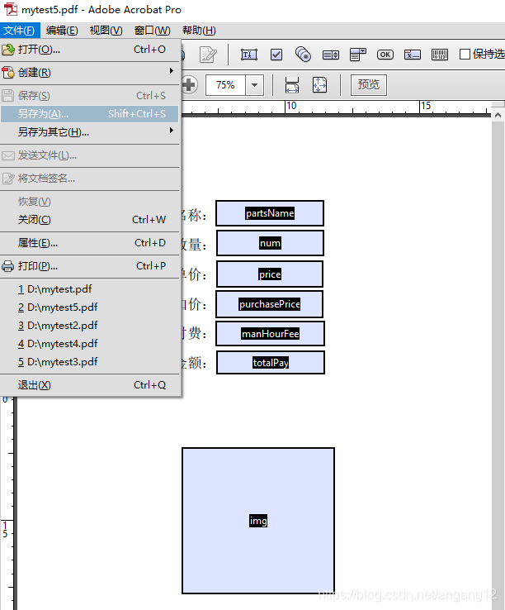The image size is (505, 610).
Task: Click the zoom value 75% field
Action: [225, 85]
